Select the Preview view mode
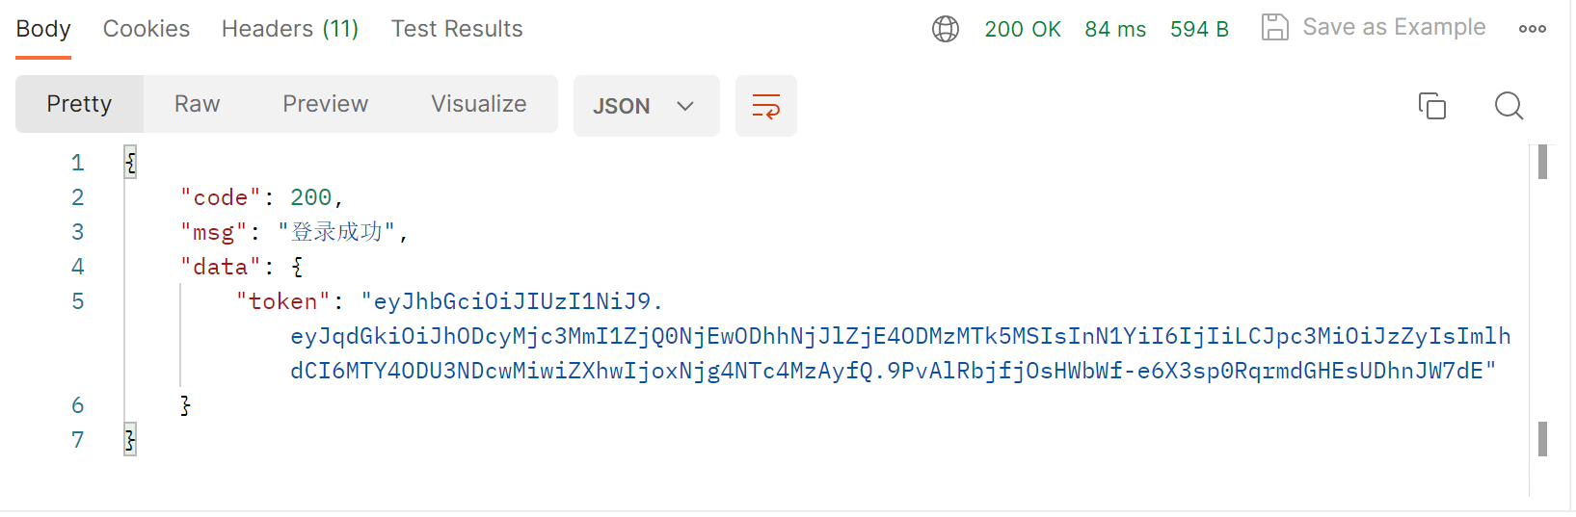Image resolution: width=1576 pixels, height=517 pixels. pyautogui.click(x=326, y=104)
